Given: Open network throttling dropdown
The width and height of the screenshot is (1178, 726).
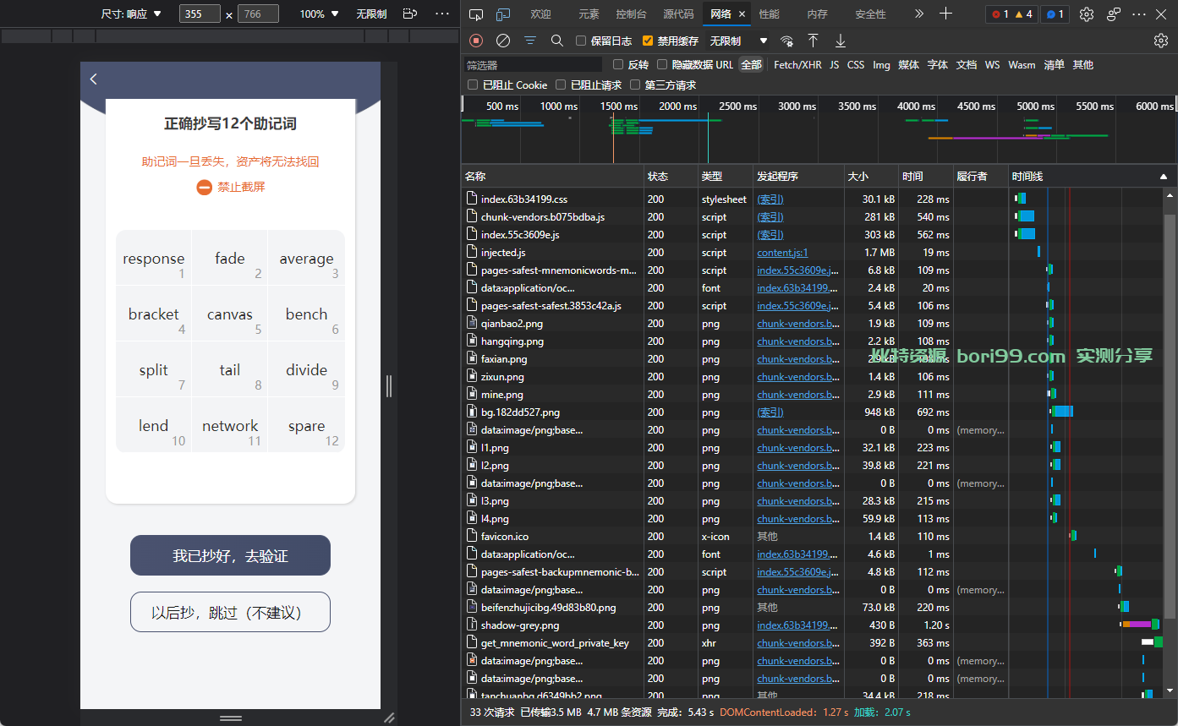Looking at the screenshot, I should click(738, 41).
